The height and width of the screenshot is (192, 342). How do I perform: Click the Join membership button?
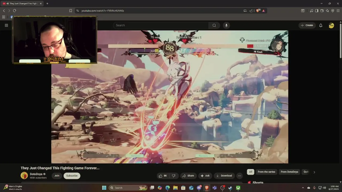pos(57,175)
